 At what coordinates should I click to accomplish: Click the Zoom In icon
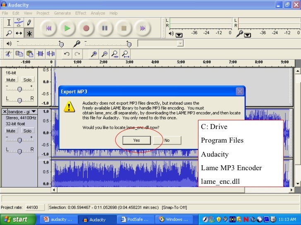click(x=94, y=54)
